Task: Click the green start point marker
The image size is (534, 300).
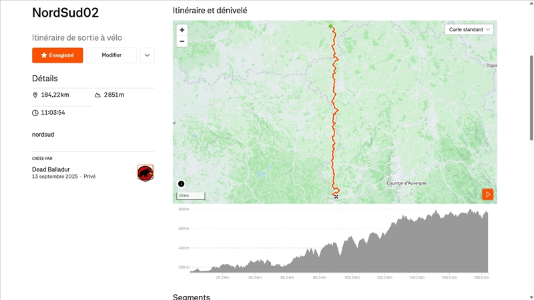Action: tap(330, 27)
